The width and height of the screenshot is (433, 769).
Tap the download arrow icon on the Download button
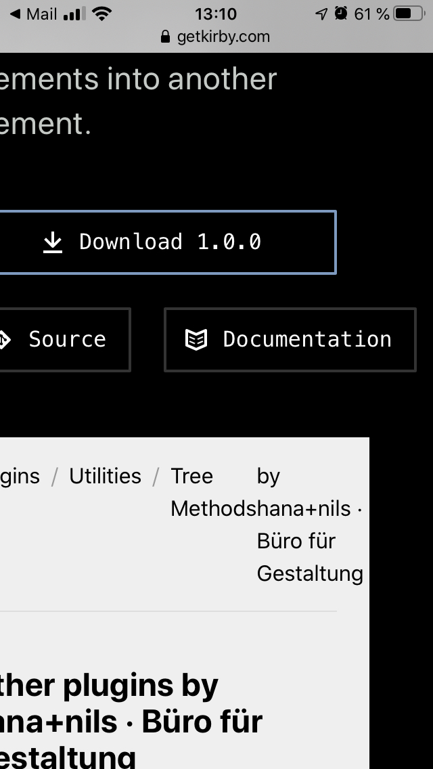tap(54, 242)
